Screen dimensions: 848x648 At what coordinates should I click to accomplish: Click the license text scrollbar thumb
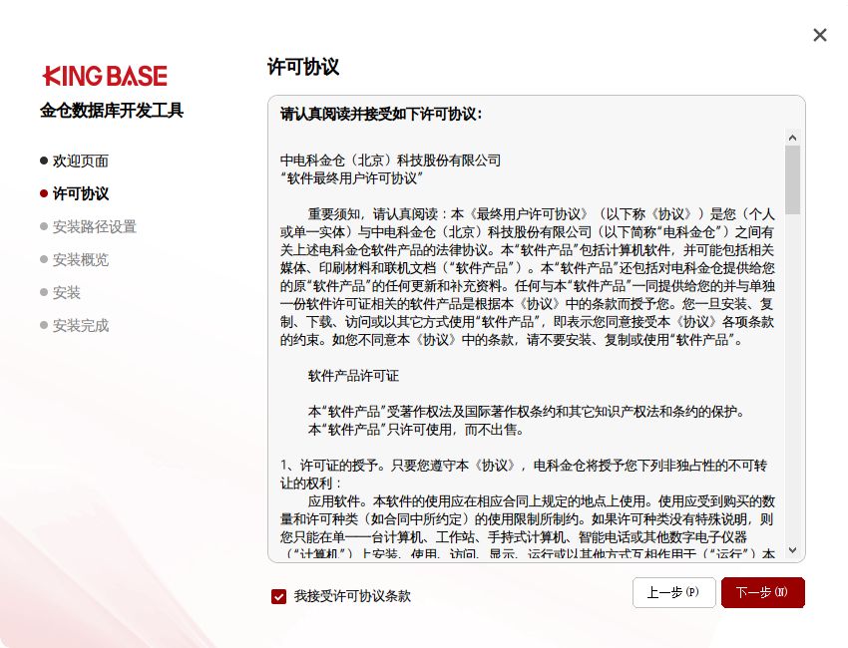click(792, 180)
